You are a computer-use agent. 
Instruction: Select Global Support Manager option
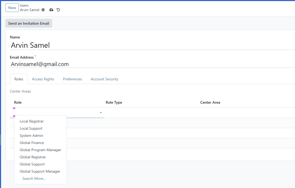(40, 171)
